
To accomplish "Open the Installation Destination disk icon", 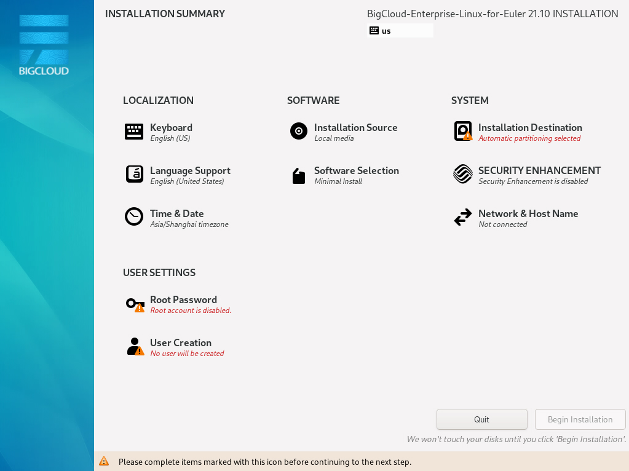I will pos(463,131).
